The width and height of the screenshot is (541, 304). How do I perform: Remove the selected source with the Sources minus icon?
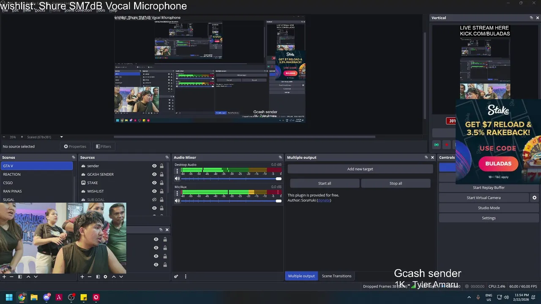point(89,277)
